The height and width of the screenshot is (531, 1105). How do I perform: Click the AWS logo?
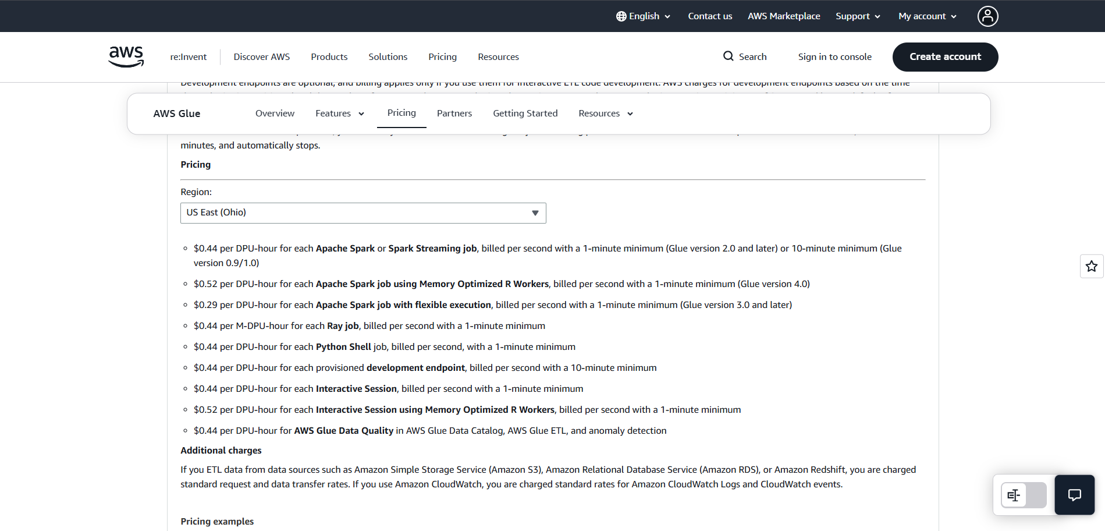(126, 56)
